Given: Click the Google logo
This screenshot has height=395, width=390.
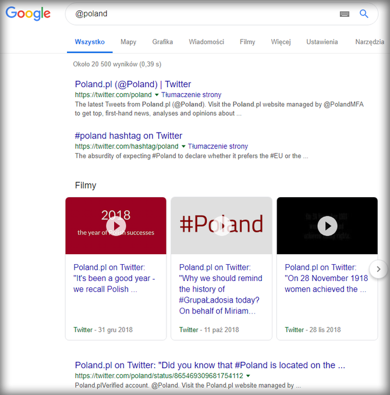Looking at the screenshot, I should click(28, 13).
